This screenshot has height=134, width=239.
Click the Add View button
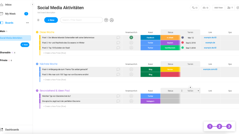pos(218,8)
